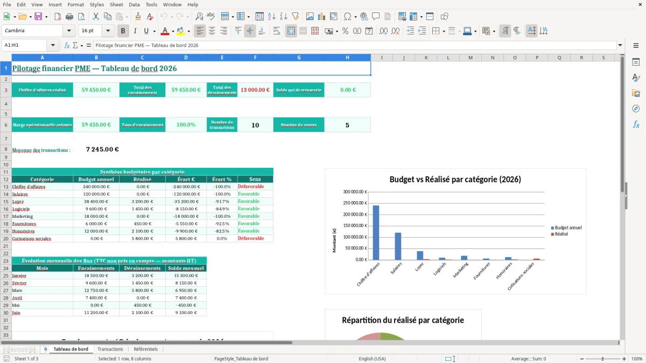Viewport: 646px width, 363px height.
Task: Click English (USA) language in status bar
Action: click(372, 359)
